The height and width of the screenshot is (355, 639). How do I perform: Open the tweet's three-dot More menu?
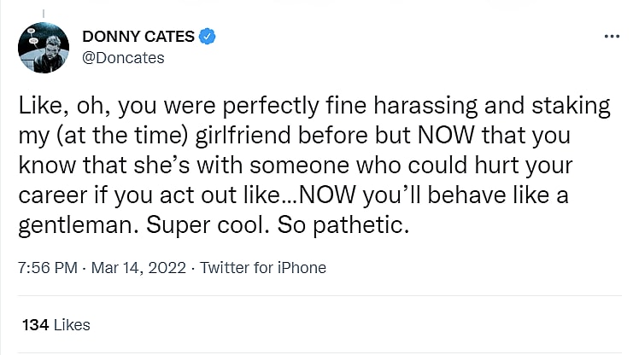(612, 37)
